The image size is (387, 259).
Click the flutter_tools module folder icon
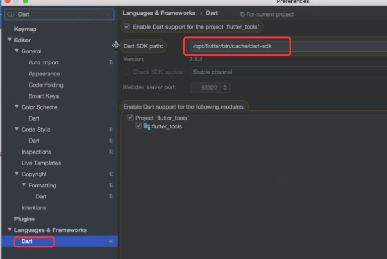[x=147, y=126]
